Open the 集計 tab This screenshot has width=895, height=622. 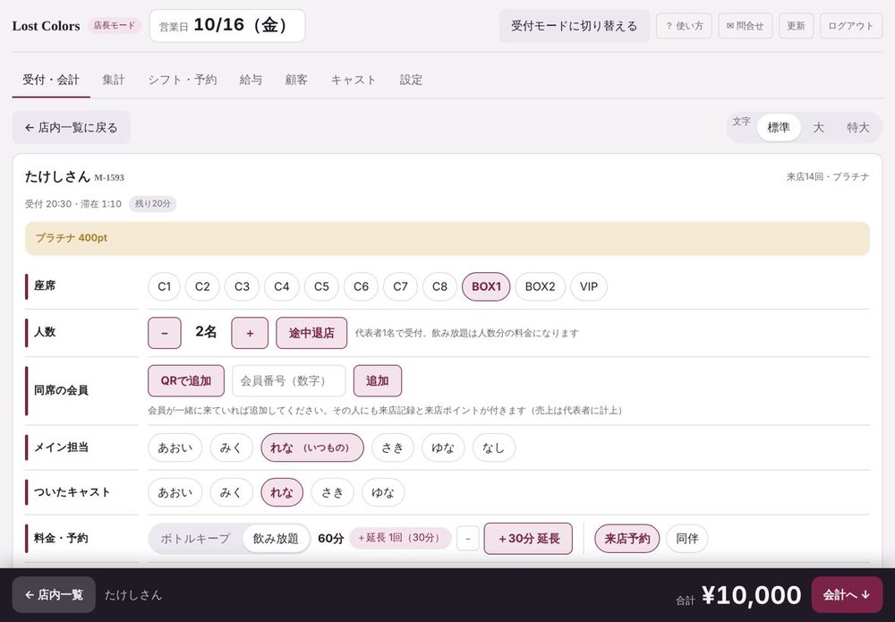pyautogui.click(x=114, y=80)
